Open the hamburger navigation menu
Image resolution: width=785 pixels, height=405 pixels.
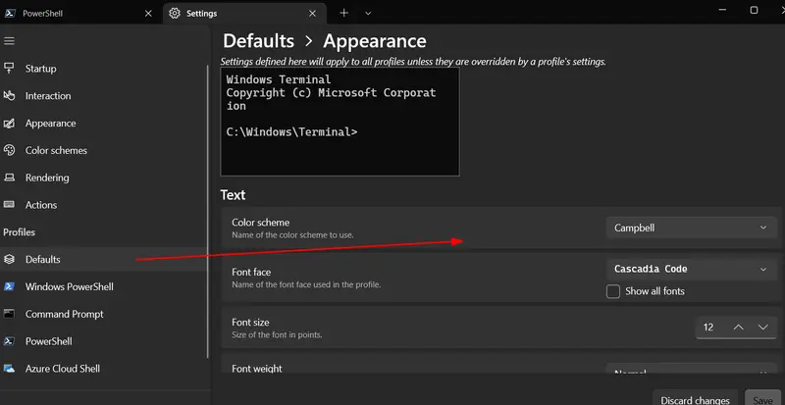[x=9, y=41]
